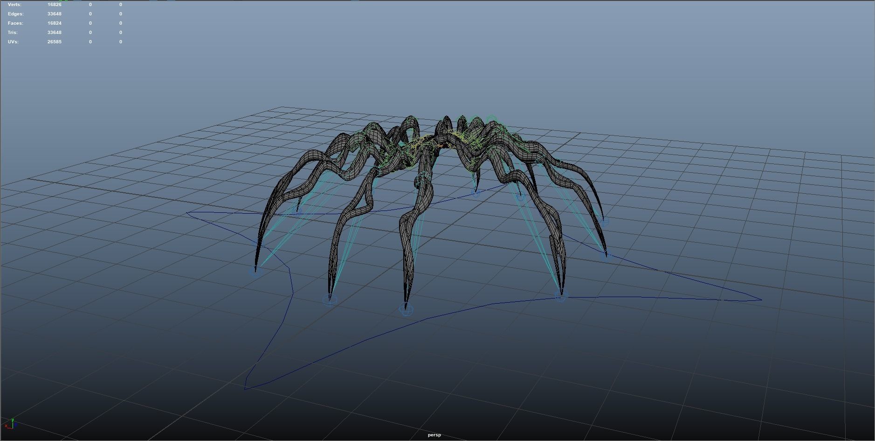The image size is (875, 441).
Task: Click the persp camera label
Action: pyautogui.click(x=434, y=435)
